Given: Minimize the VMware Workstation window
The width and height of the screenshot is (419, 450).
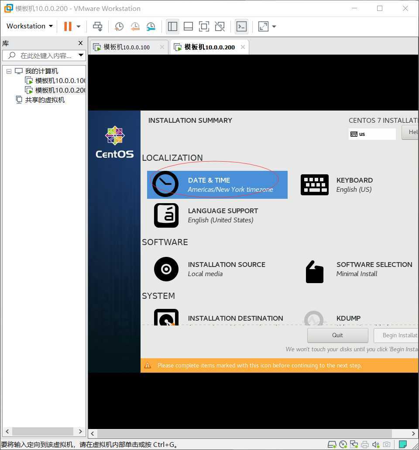Looking at the screenshot, I should (354, 8).
